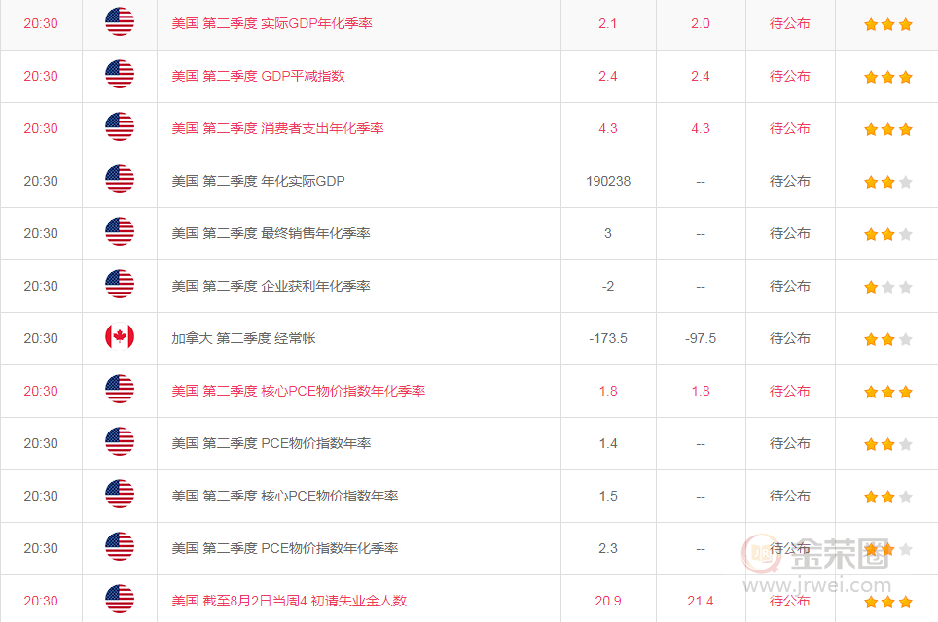Click star rating in 企业获利年化季率 row
938x622 pixels.
[888, 288]
